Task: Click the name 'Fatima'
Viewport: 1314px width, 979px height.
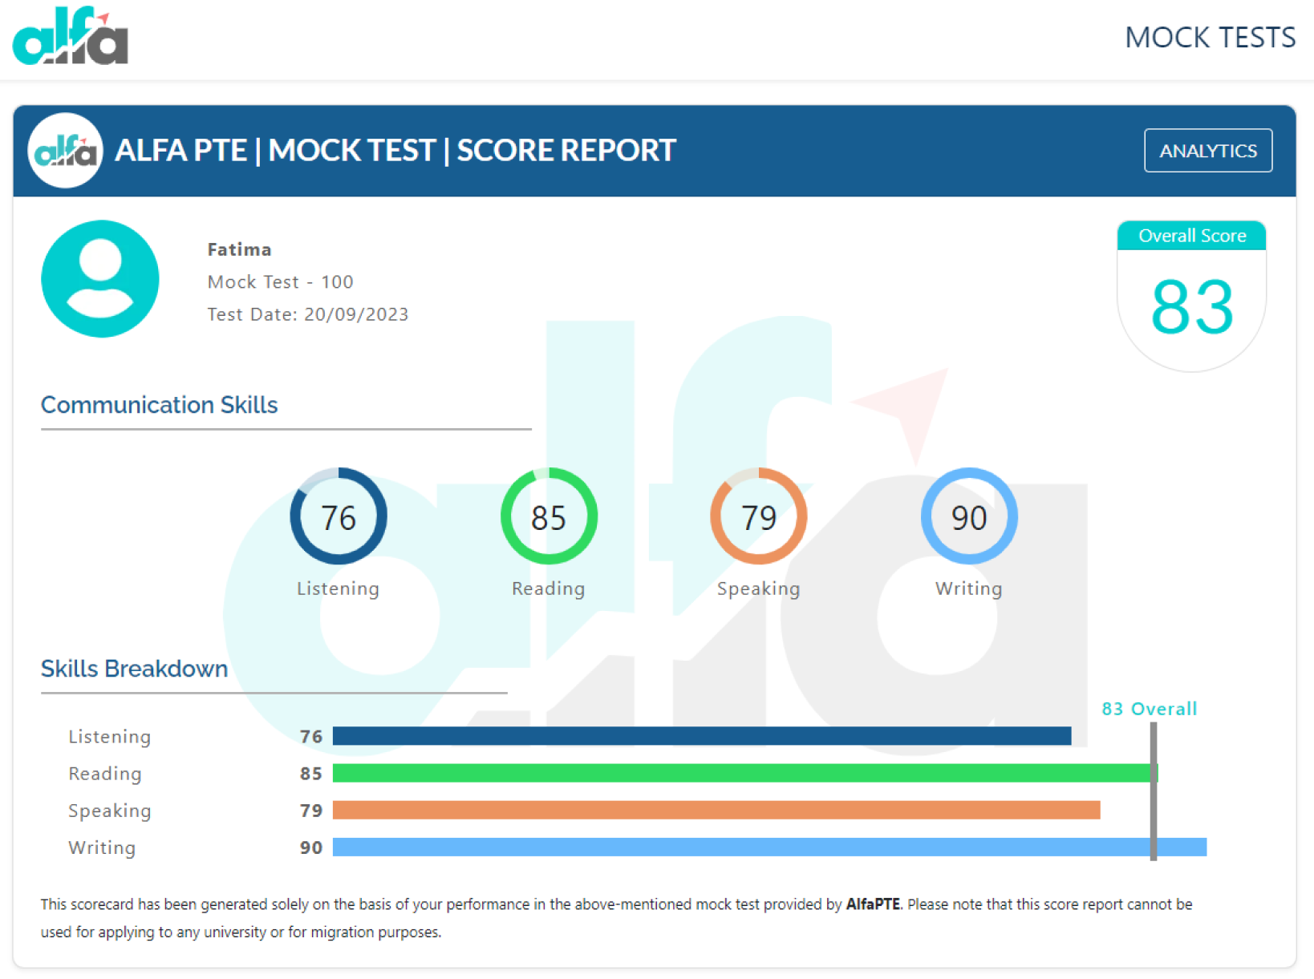Action: click(239, 249)
